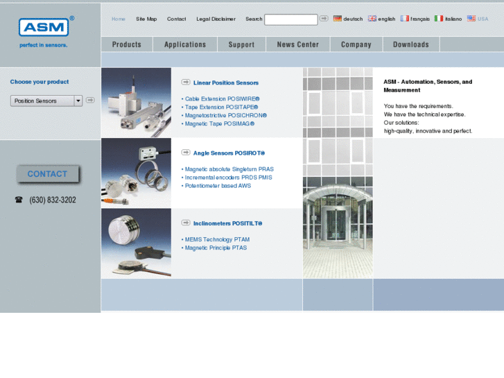Click the large CONTACT button

pos(48,174)
